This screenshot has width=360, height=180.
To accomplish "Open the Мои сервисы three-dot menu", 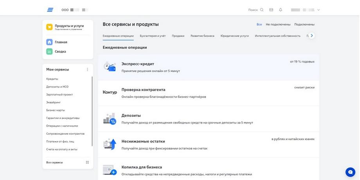I will point(87,70).
